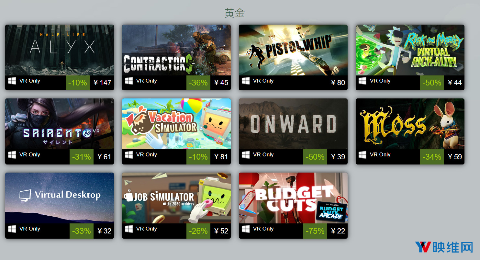480x260 pixels.
Task: Open the Pistol Whip game banner
Action: pos(293,50)
